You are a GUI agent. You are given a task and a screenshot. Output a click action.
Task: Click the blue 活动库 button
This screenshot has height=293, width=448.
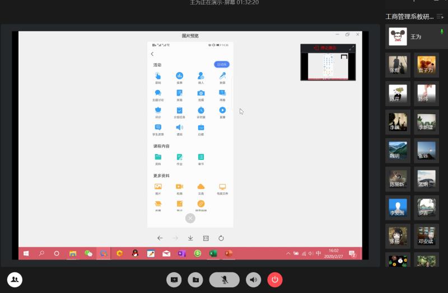click(x=222, y=65)
